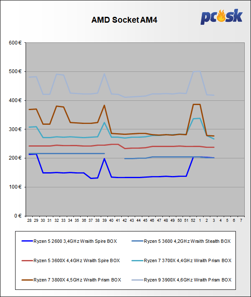The image size is (251, 297).
Task: Click the Ryzen 9 3900X peak at week 39
Action: tap(104, 74)
